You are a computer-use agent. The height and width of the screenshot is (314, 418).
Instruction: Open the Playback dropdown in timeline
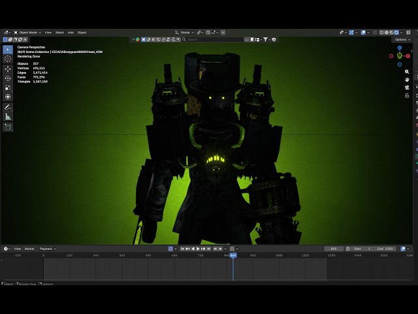click(48, 249)
